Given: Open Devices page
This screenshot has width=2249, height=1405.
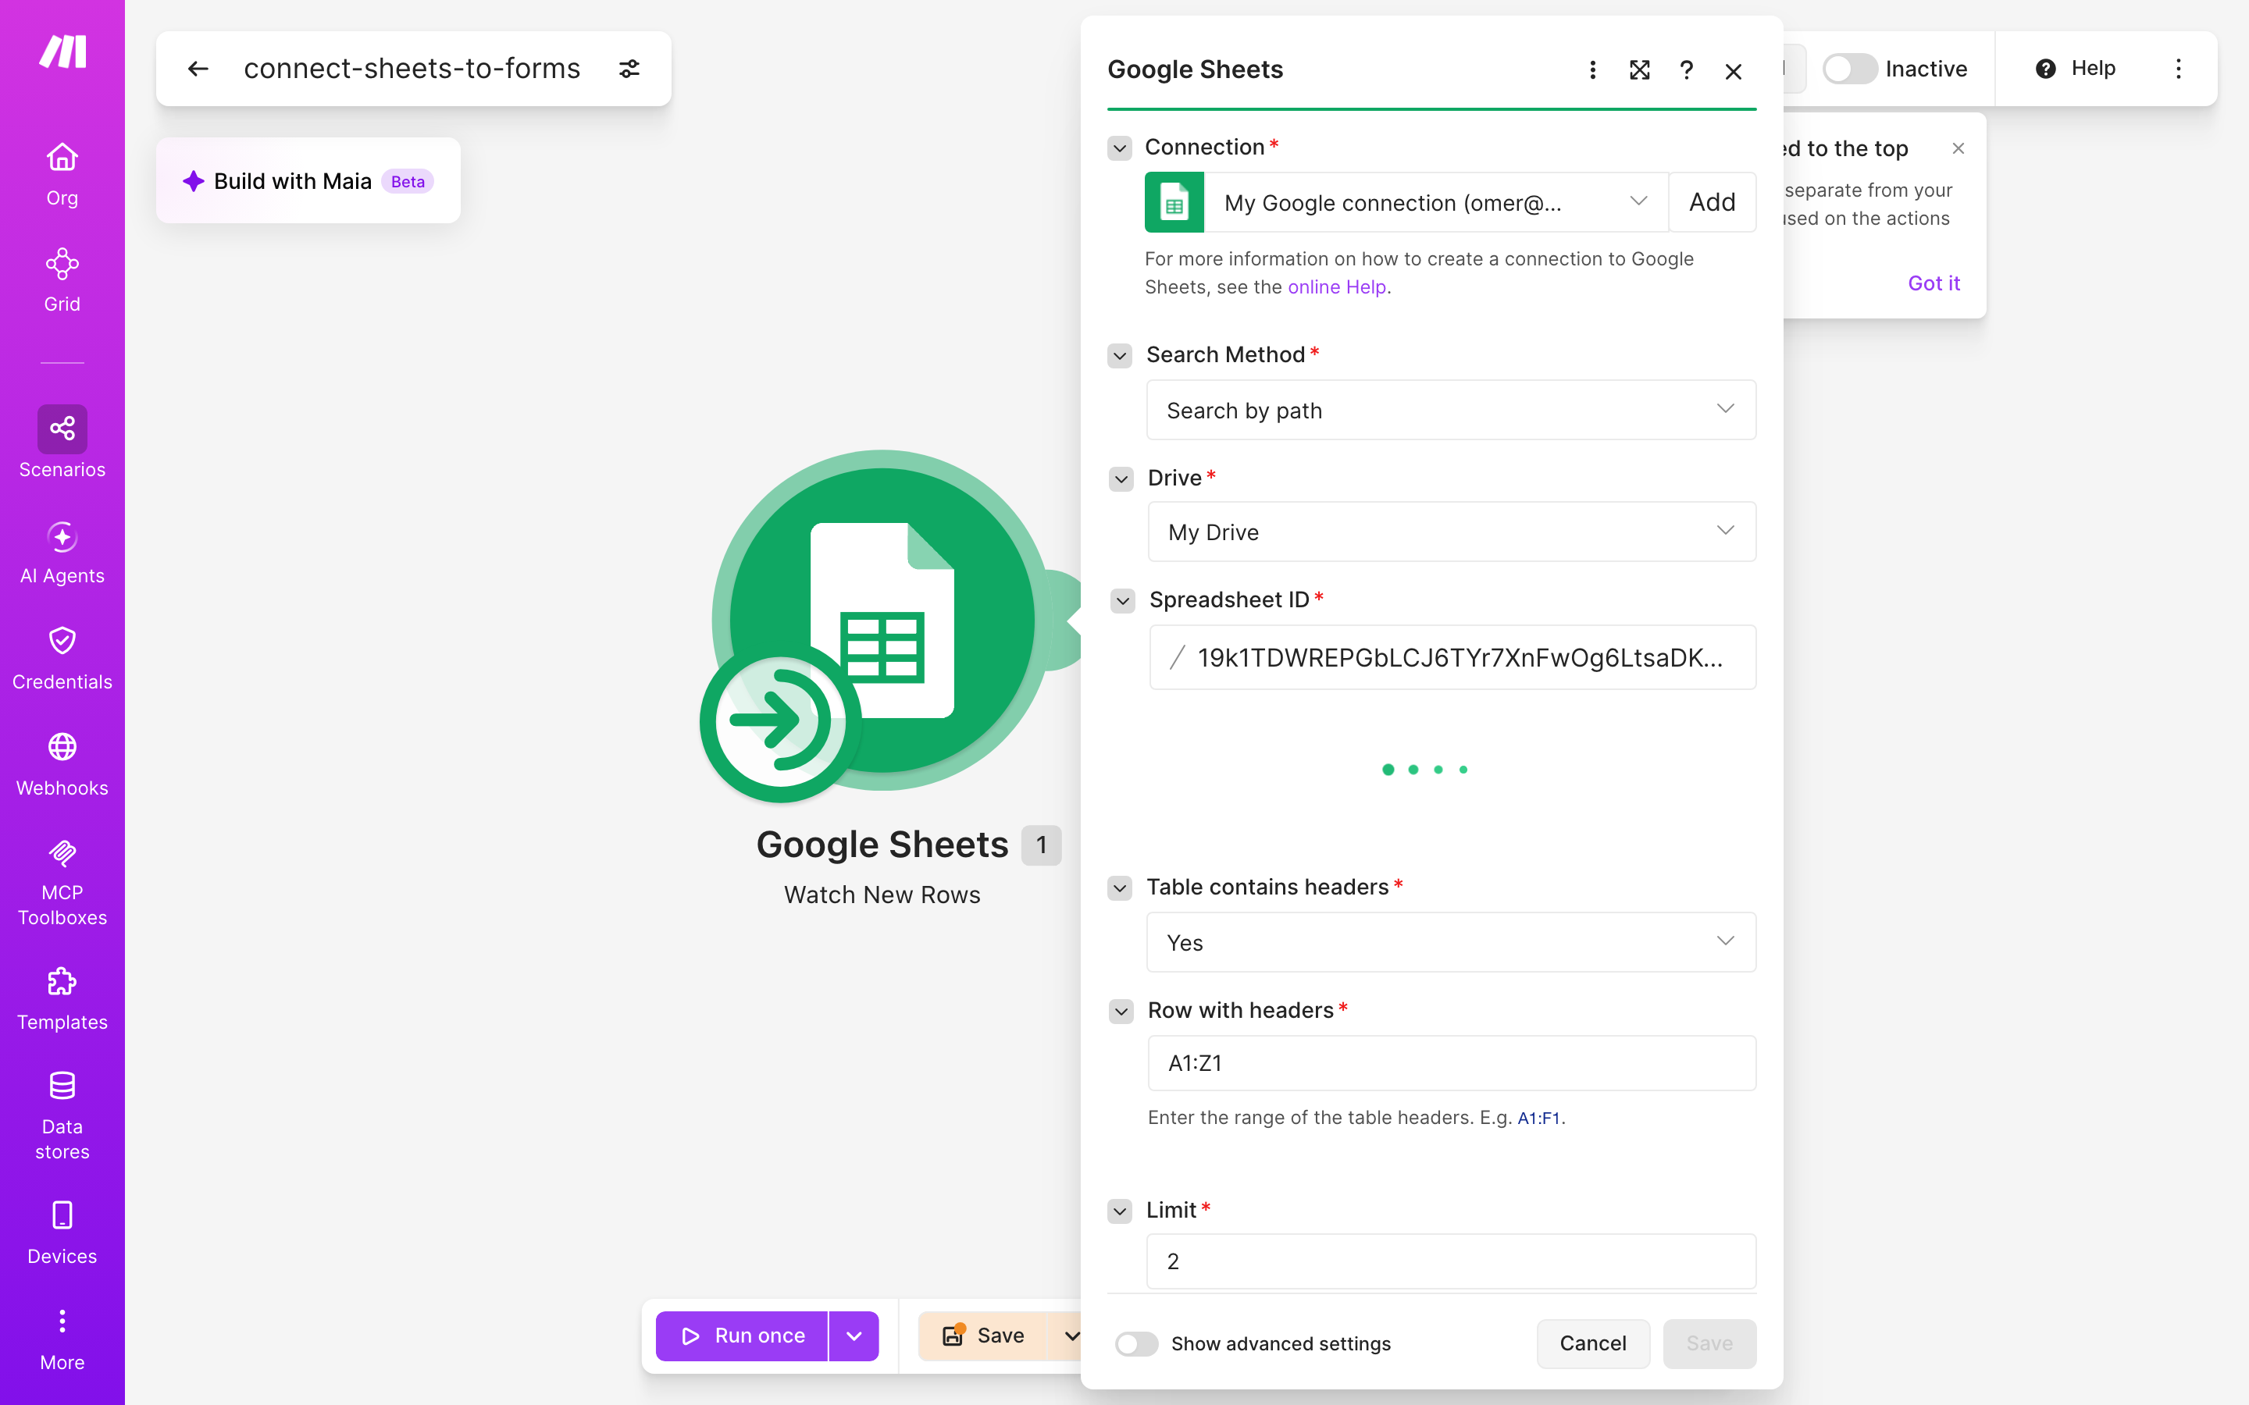Looking at the screenshot, I should pyautogui.click(x=62, y=1233).
